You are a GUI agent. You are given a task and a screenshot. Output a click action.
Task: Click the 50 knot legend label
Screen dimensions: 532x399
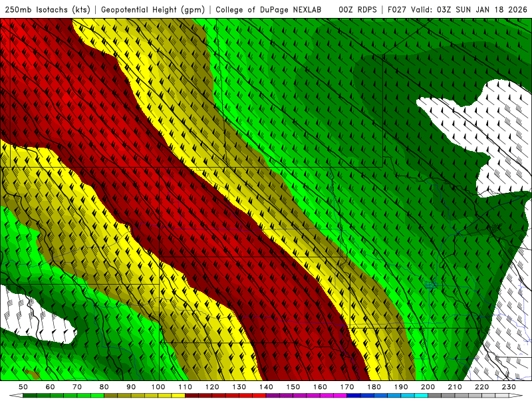[x=23, y=387]
